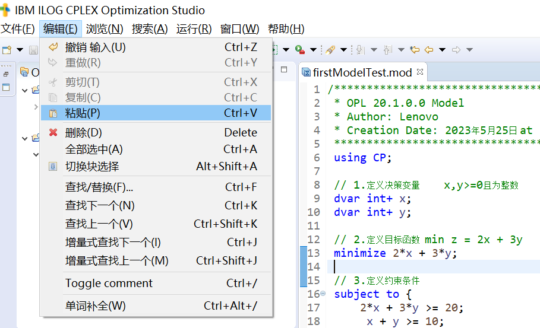Select the firstModelTest.mod editor tab
The width and height of the screenshot is (540, 328).
pos(362,72)
